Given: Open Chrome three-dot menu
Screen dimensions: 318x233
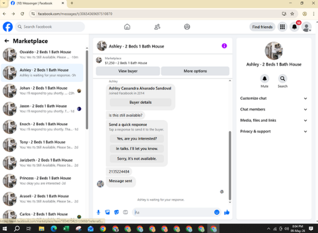Looking at the screenshot, I should point(314,14).
